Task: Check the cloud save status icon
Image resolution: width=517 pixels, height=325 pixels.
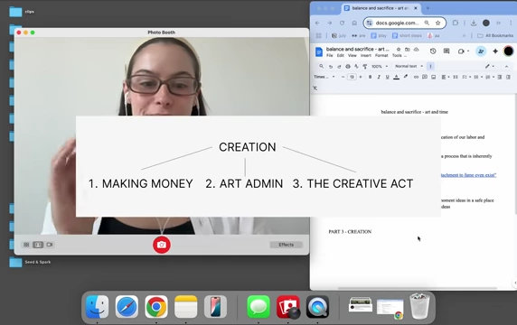Action: click(417, 49)
